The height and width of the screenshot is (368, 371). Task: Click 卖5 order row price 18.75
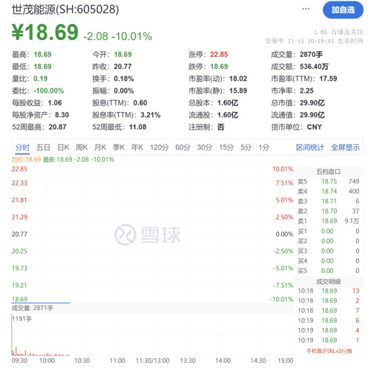click(329, 181)
